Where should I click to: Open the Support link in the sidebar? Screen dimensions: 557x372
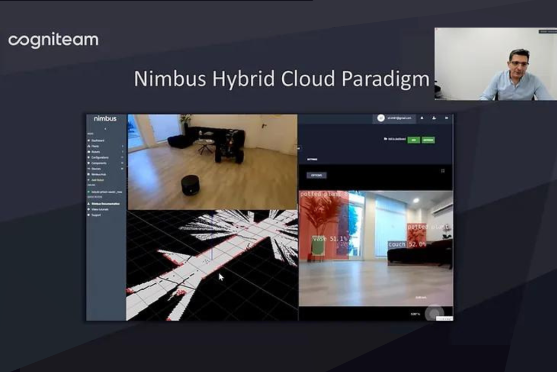pos(96,215)
